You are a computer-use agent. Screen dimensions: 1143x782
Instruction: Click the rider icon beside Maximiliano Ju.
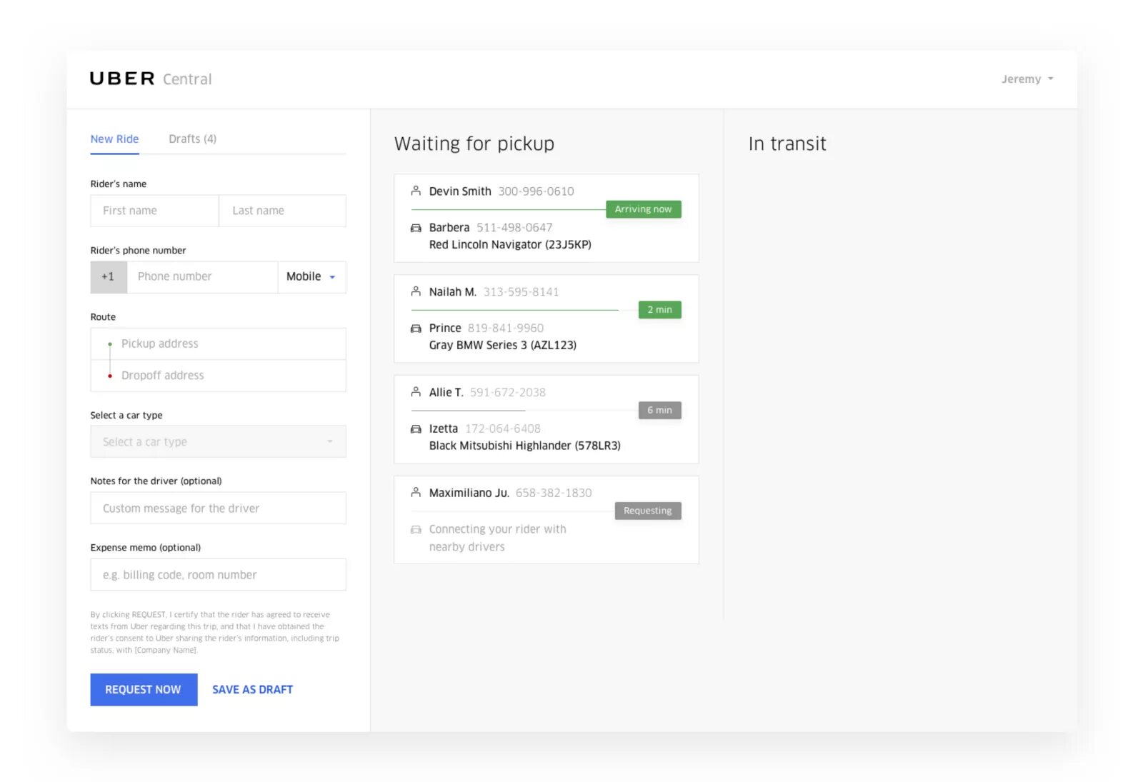point(416,493)
